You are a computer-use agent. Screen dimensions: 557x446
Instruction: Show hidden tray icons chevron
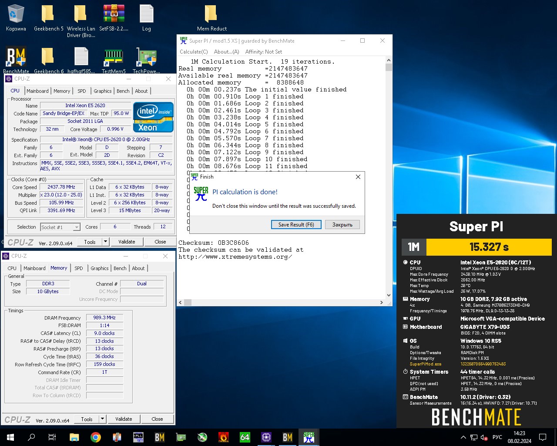point(463,437)
